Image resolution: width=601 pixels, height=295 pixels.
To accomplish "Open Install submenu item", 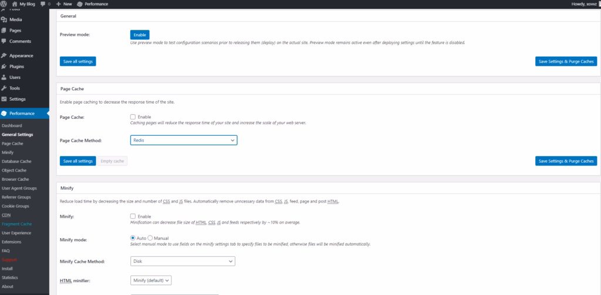I will point(7,269).
